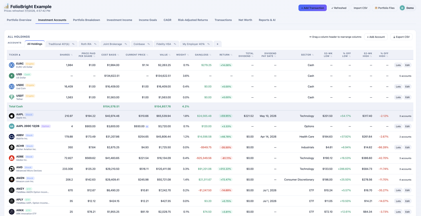
Task: Open the Portfolio Overview tab
Action: point(19,20)
